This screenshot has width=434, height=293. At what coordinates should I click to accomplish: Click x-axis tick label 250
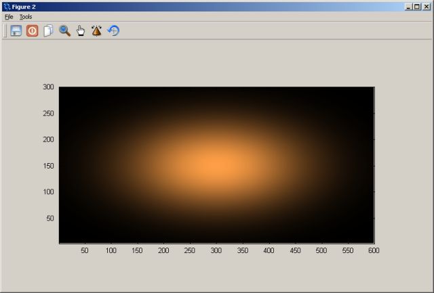[x=190, y=250]
